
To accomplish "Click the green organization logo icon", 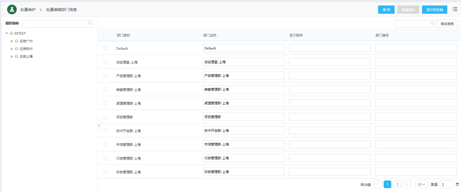I will pyautogui.click(x=12, y=10).
